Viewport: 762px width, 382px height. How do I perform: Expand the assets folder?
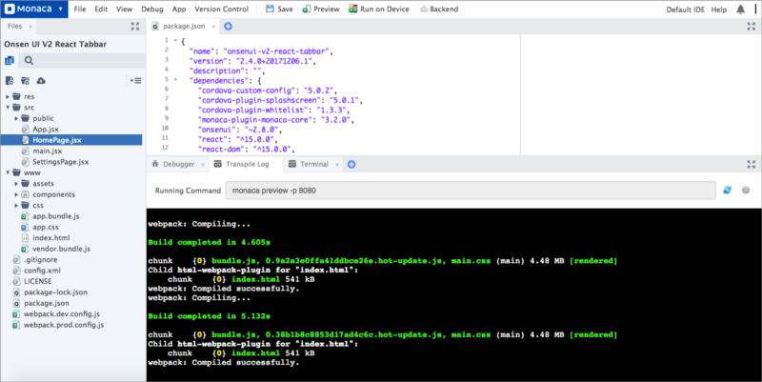pyautogui.click(x=16, y=184)
